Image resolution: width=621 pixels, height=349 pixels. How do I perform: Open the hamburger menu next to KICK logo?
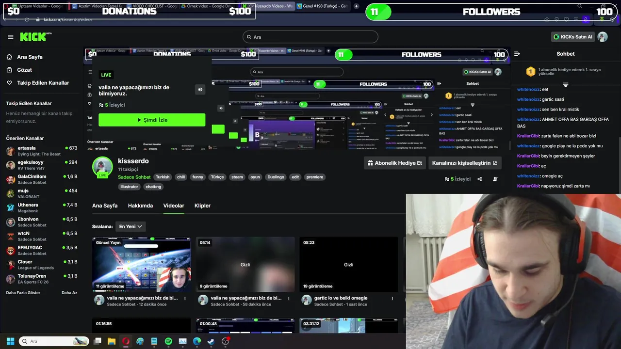pyautogui.click(x=10, y=37)
